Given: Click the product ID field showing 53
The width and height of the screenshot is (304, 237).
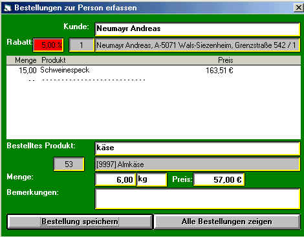Looking at the screenshot, I should pos(69,164).
